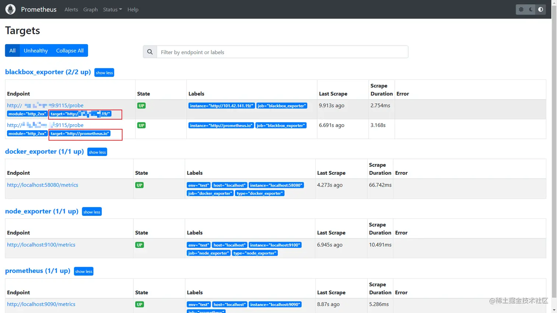The height and width of the screenshot is (313, 557).
Task: Click type="node_exporter" label badge
Action: [255, 253]
